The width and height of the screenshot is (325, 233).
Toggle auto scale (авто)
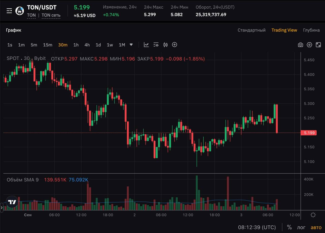tap(316, 227)
